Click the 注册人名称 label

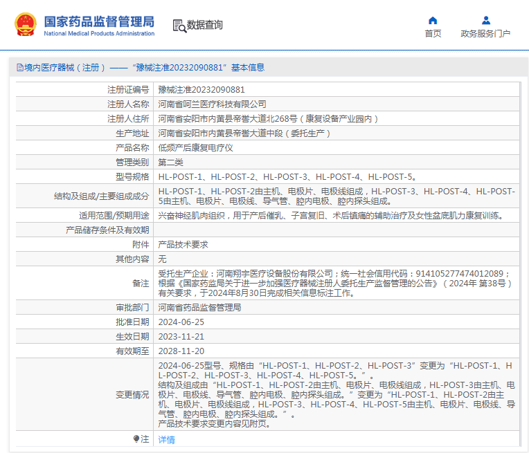(128, 104)
